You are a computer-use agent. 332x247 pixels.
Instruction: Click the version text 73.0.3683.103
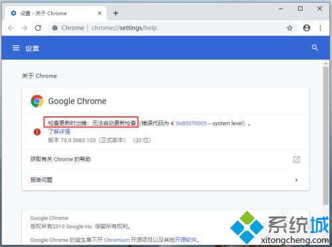[78, 140]
